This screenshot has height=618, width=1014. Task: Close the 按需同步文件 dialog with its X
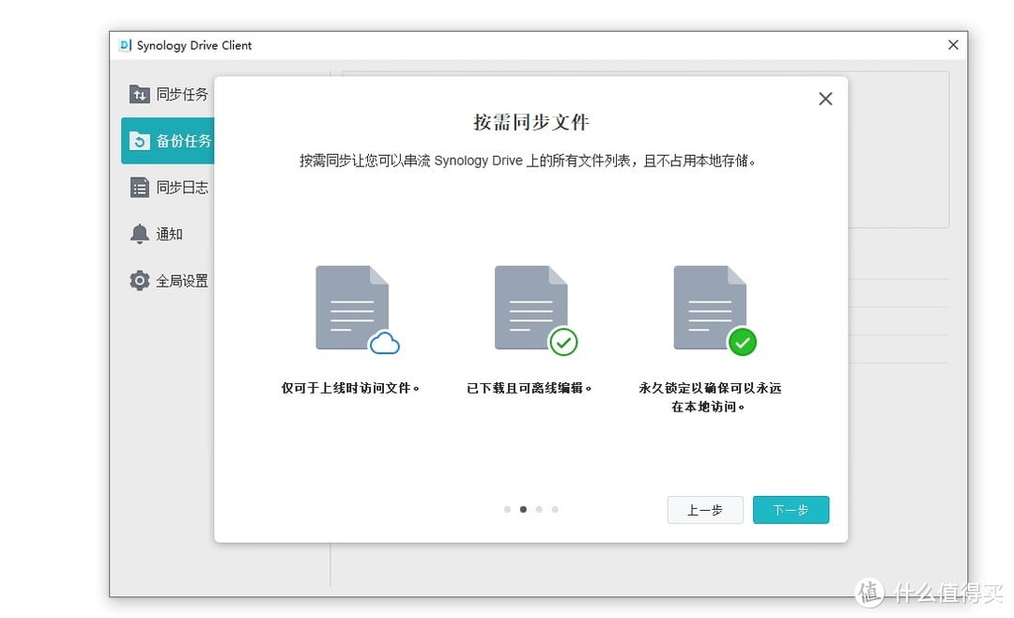(x=825, y=99)
